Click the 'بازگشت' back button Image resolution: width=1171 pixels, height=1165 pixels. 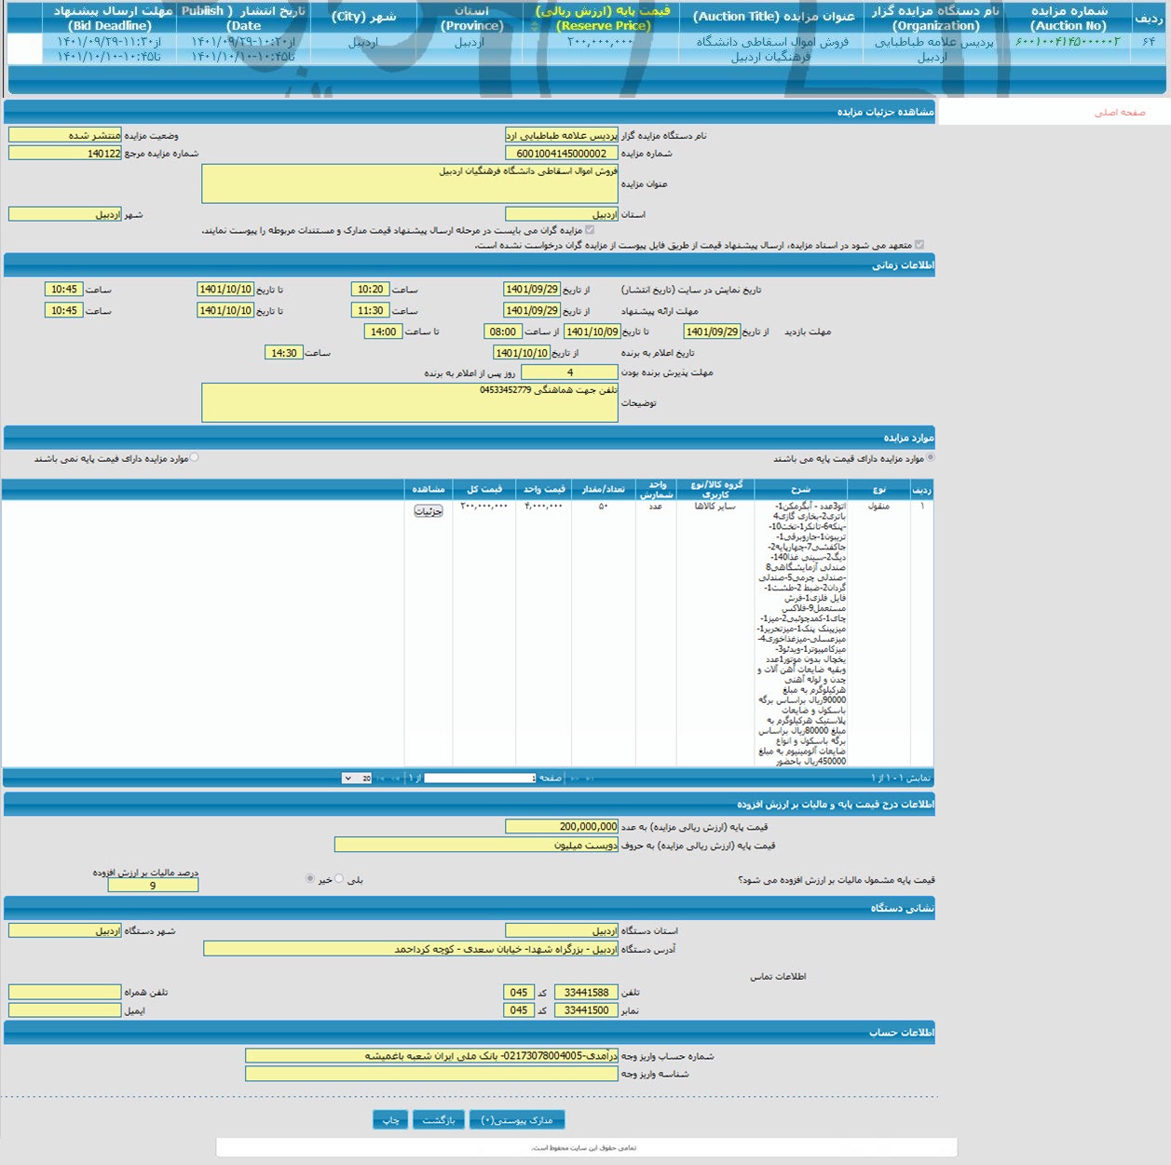coord(438,1119)
